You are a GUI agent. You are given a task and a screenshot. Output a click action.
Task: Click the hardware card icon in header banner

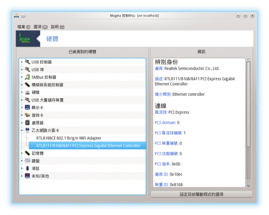pyautogui.click(x=25, y=39)
